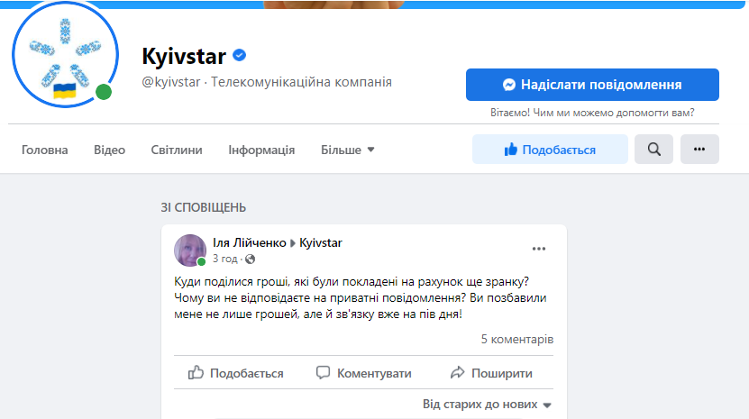749x419 pixels.
Task: Click the green online status dot on logo
Action: click(x=104, y=92)
